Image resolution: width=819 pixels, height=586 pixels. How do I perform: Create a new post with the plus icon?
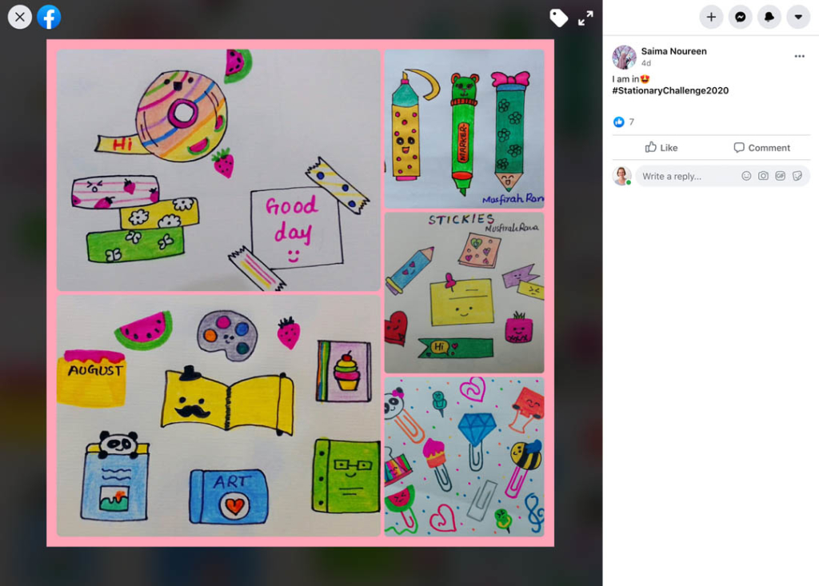[711, 17]
